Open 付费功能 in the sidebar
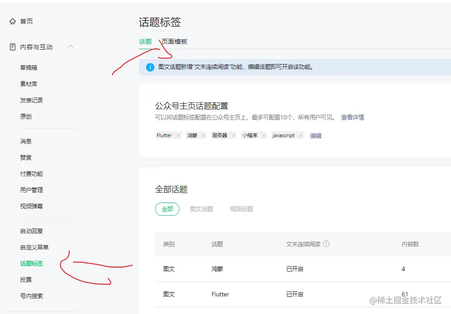The image size is (451, 314). [x=32, y=174]
